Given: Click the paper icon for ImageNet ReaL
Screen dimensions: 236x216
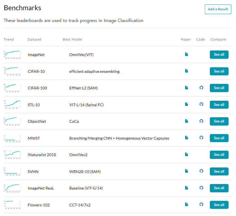Looking at the screenshot, I should click(186, 188).
